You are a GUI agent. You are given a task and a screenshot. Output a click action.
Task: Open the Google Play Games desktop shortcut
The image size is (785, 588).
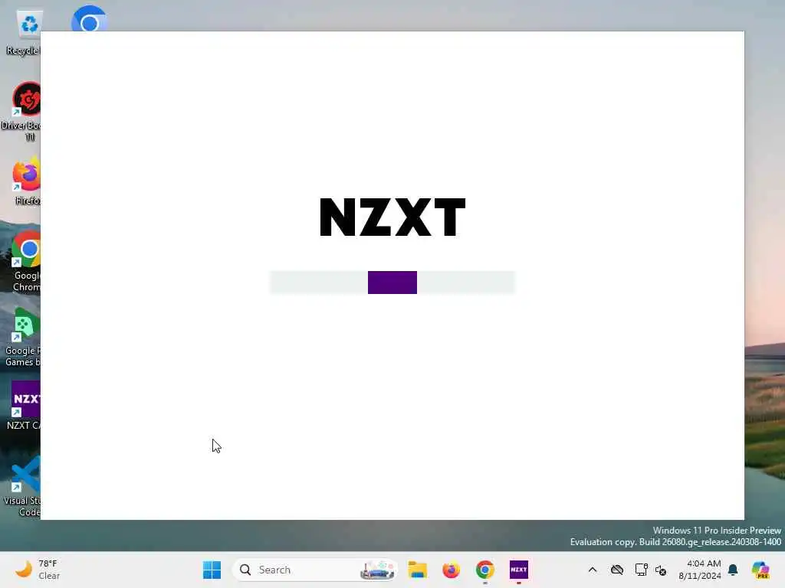click(x=22, y=337)
